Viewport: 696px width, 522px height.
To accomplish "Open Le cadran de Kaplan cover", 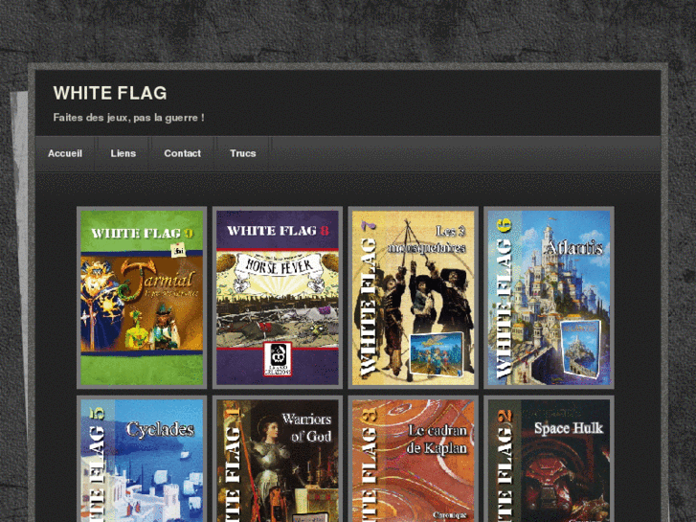I will pyautogui.click(x=414, y=460).
